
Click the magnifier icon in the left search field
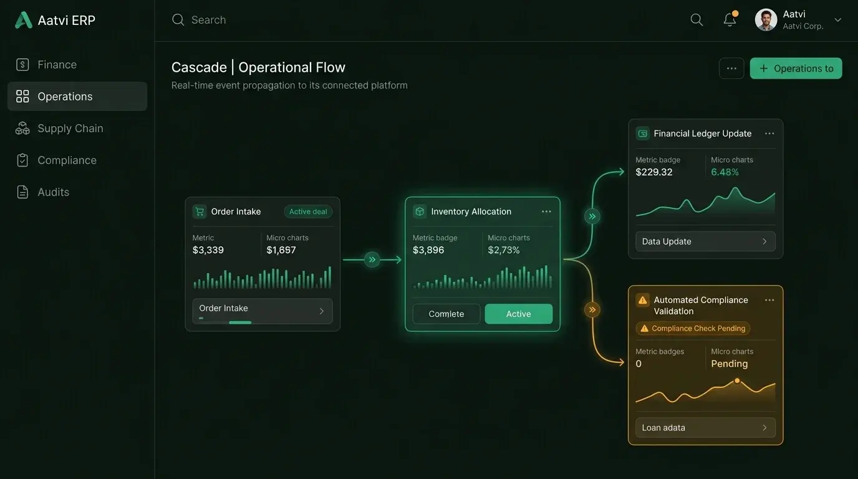(178, 20)
